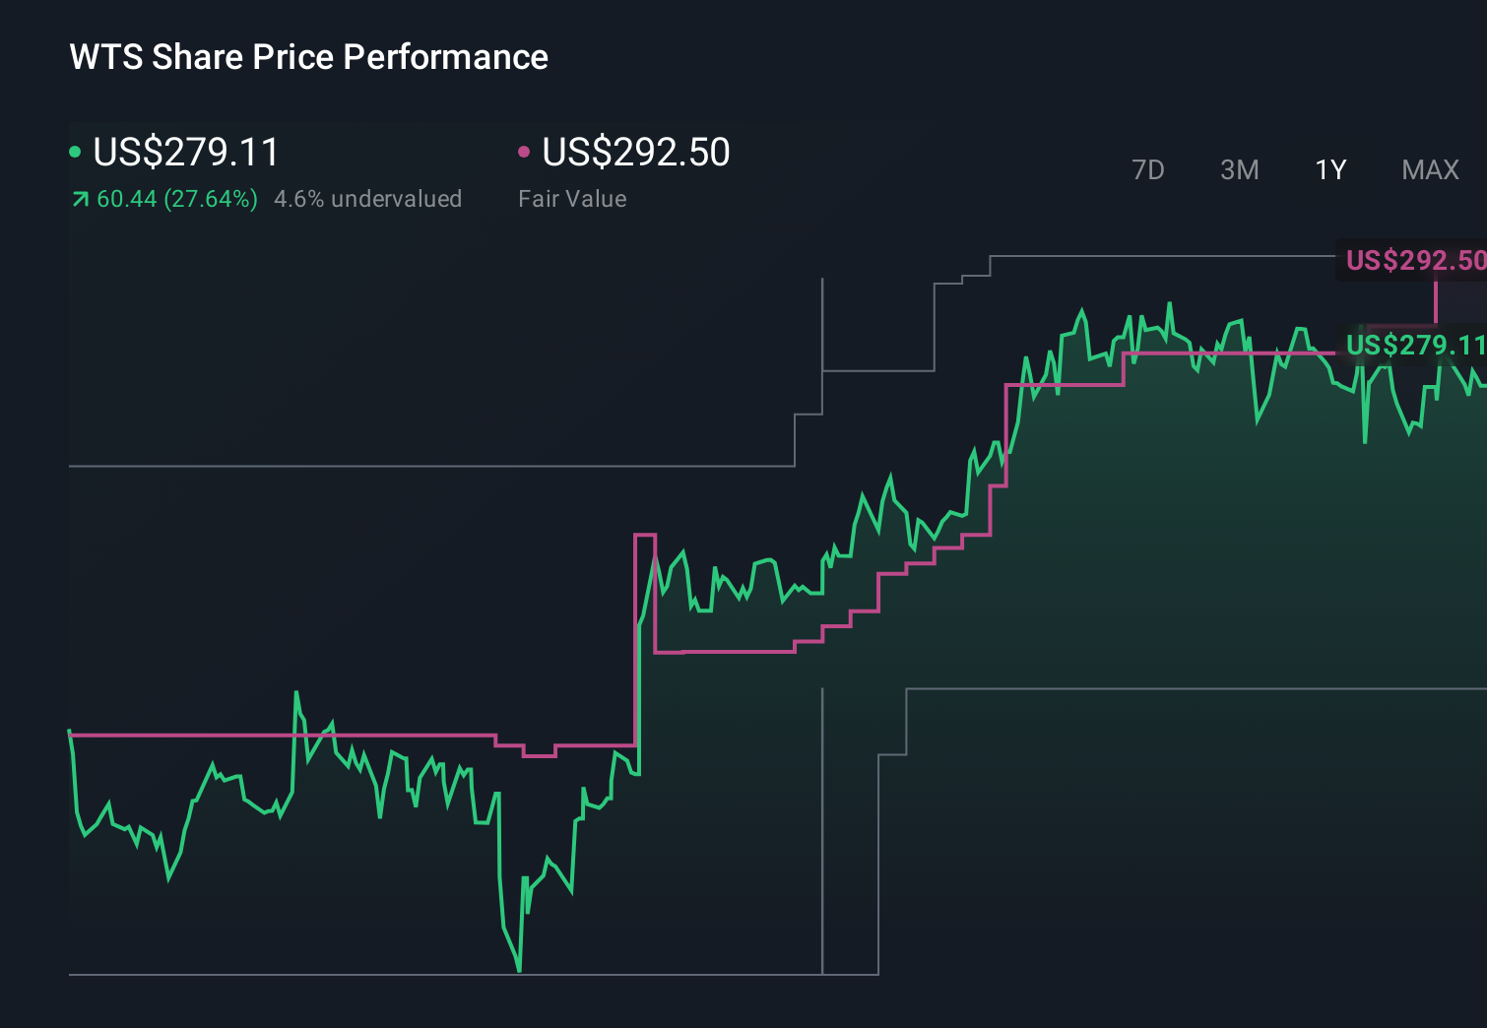Click top gray analyst range line near US$292.50
This screenshot has width=1487, height=1028.
click(1162, 256)
